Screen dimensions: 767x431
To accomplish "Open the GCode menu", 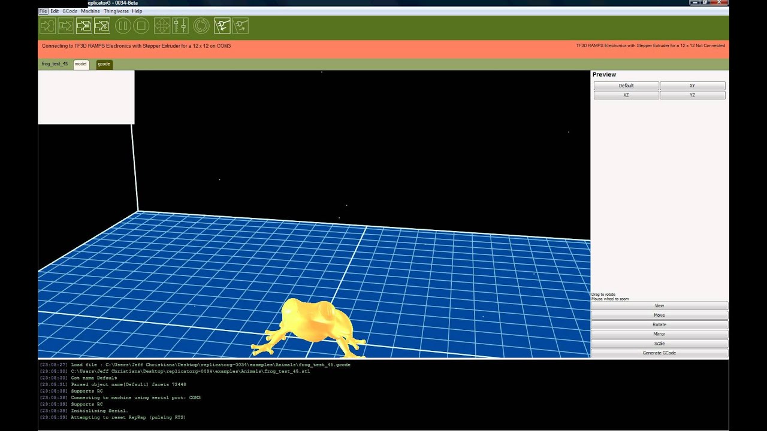I will click(x=70, y=11).
